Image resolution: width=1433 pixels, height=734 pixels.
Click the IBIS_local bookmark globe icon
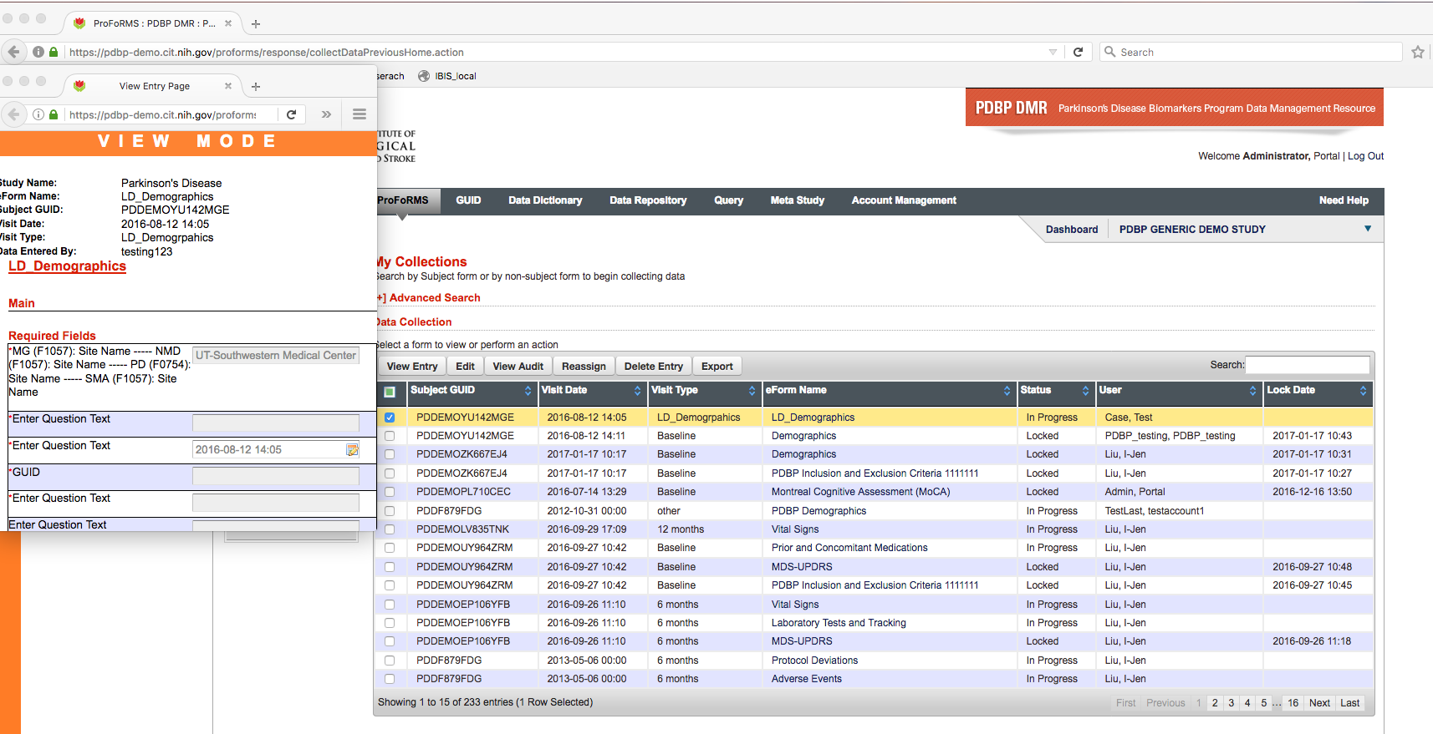coord(424,76)
